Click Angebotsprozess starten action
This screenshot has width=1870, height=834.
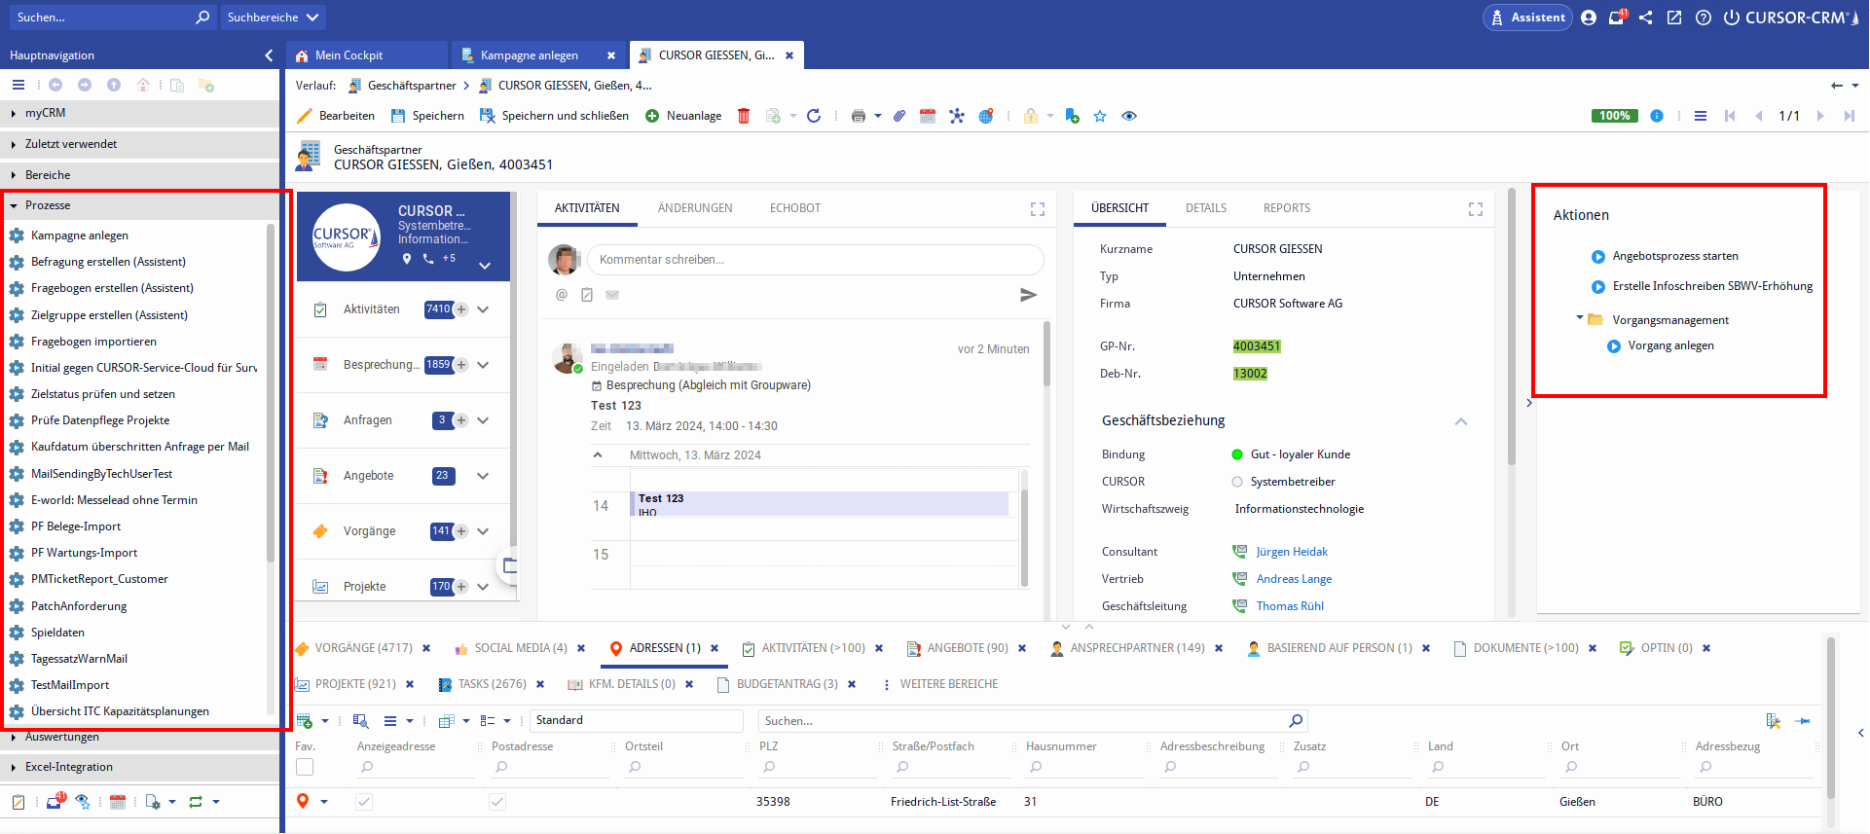tap(1674, 256)
